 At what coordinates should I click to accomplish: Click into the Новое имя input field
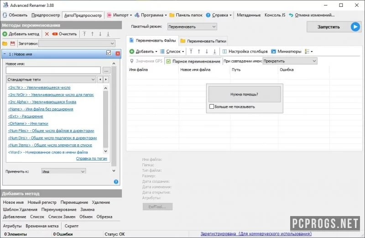pyautogui.click(x=53, y=70)
